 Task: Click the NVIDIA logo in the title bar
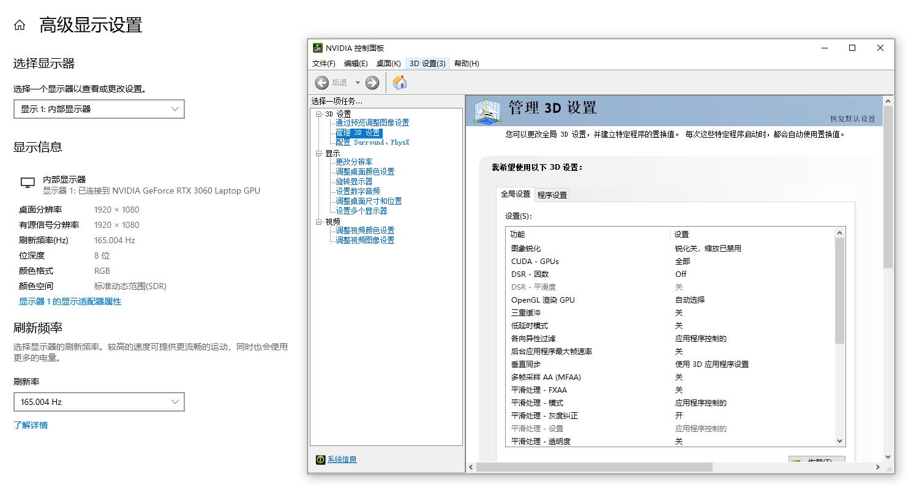pyautogui.click(x=317, y=48)
